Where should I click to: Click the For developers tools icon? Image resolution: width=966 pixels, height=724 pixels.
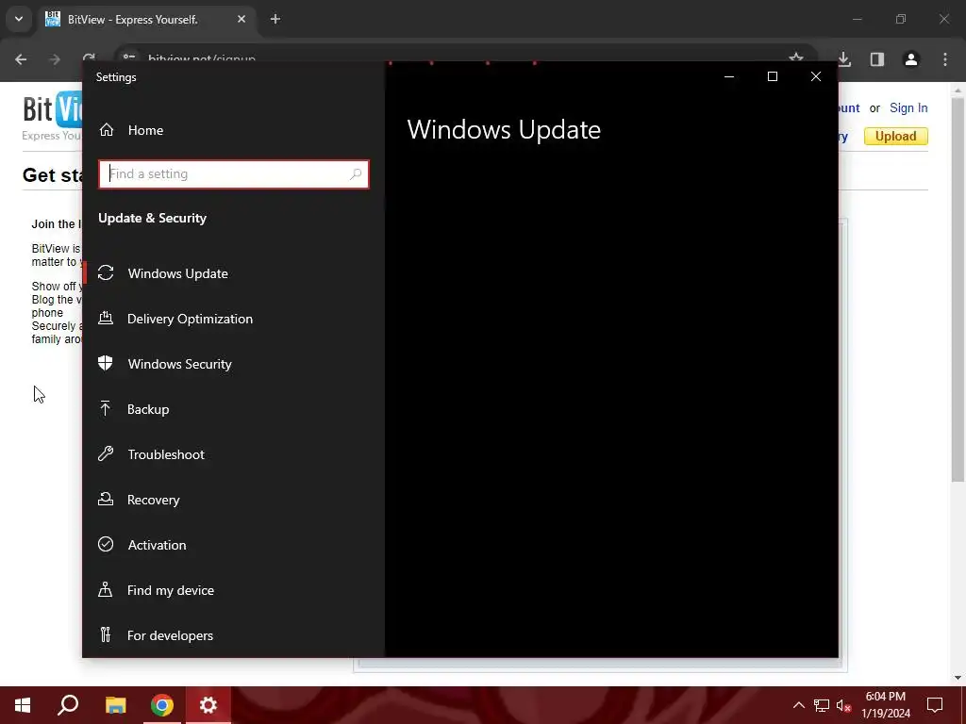(x=106, y=634)
